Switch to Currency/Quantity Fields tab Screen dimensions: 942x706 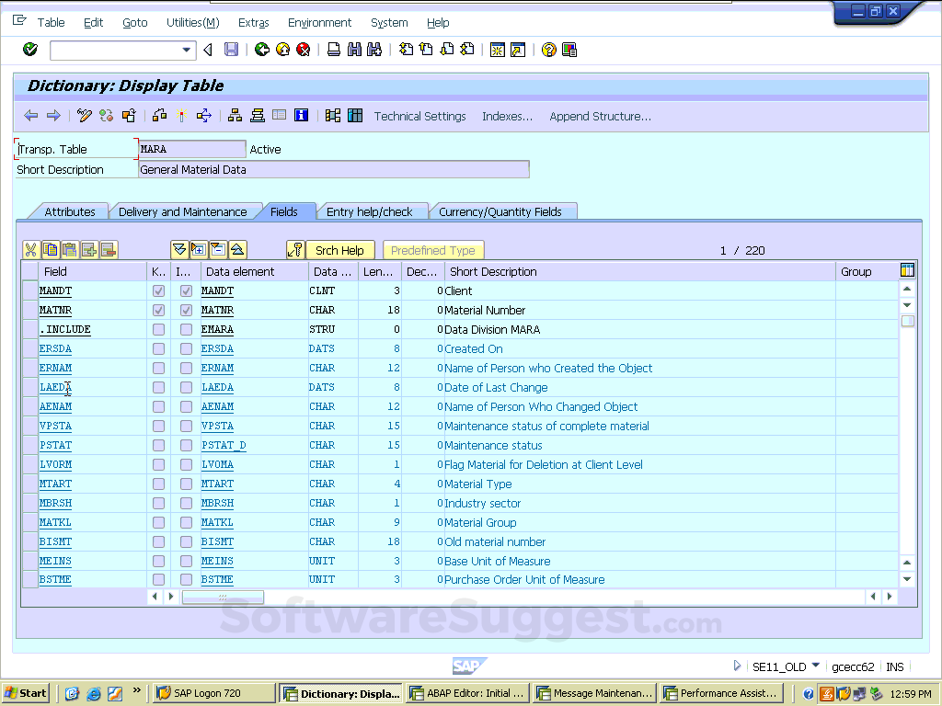[x=500, y=211]
